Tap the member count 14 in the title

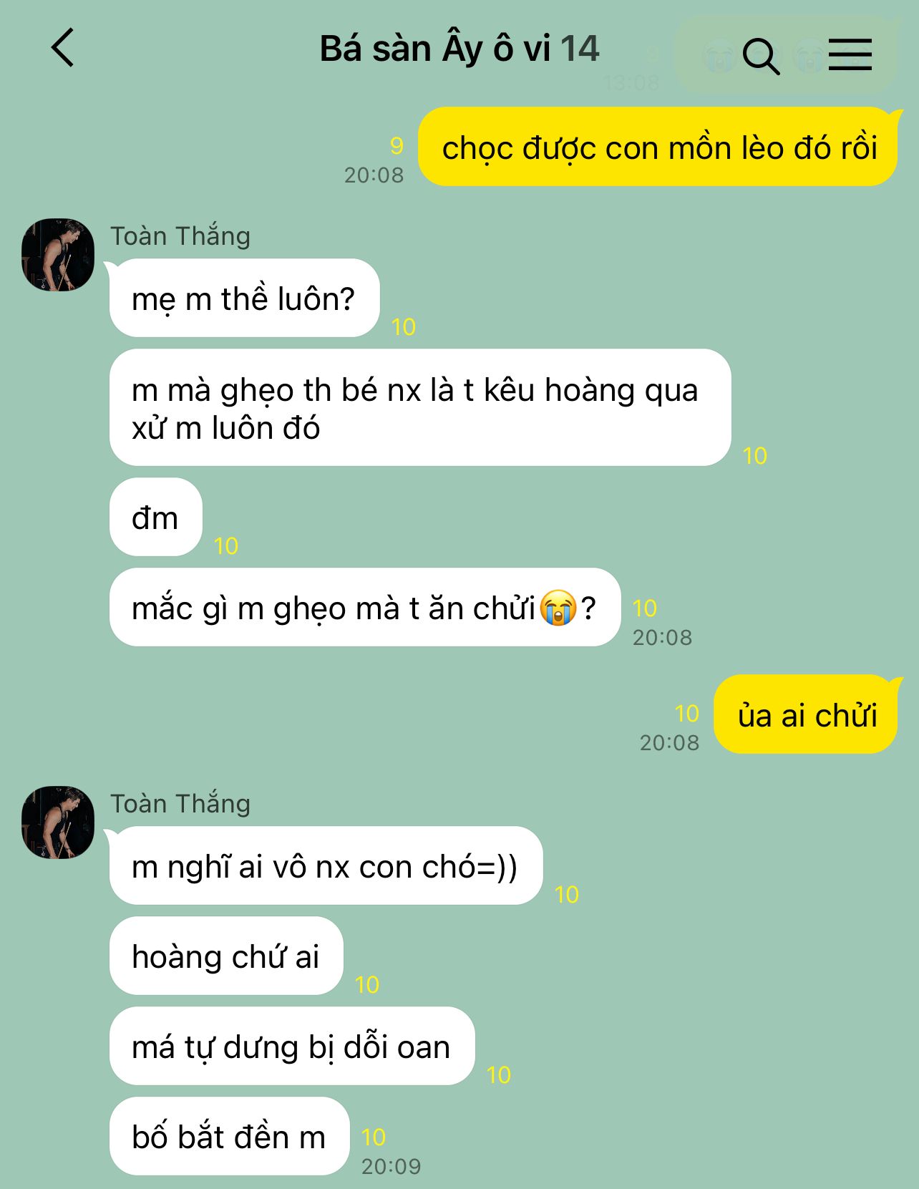(580, 49)
